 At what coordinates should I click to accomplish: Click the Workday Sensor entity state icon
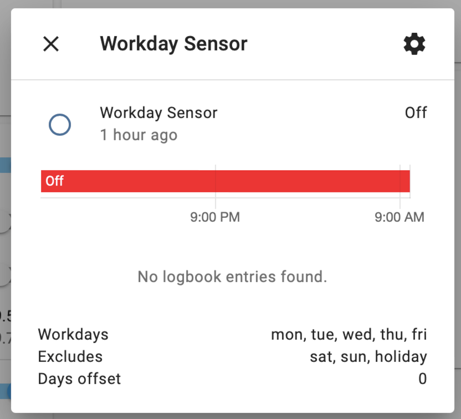pyautogui.click(x=59, y=125)
